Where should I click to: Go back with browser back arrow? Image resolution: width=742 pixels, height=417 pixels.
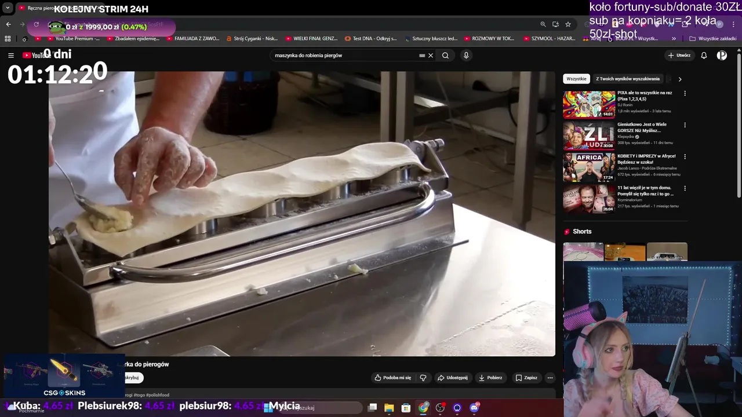pyautogui.click(x=8, y=24)
